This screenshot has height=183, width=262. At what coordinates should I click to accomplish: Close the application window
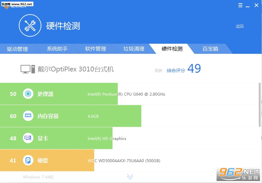(x=256, y=5)
